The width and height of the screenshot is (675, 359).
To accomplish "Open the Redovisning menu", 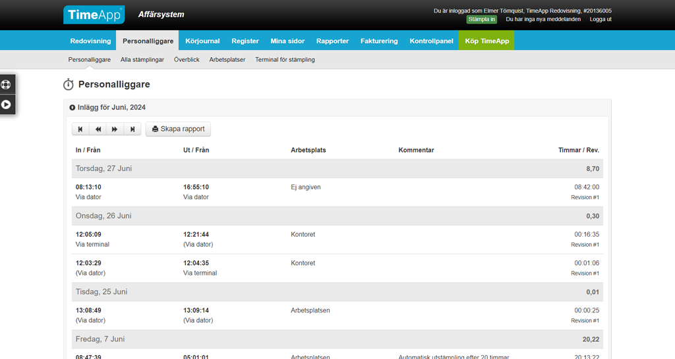I will 90,41.
